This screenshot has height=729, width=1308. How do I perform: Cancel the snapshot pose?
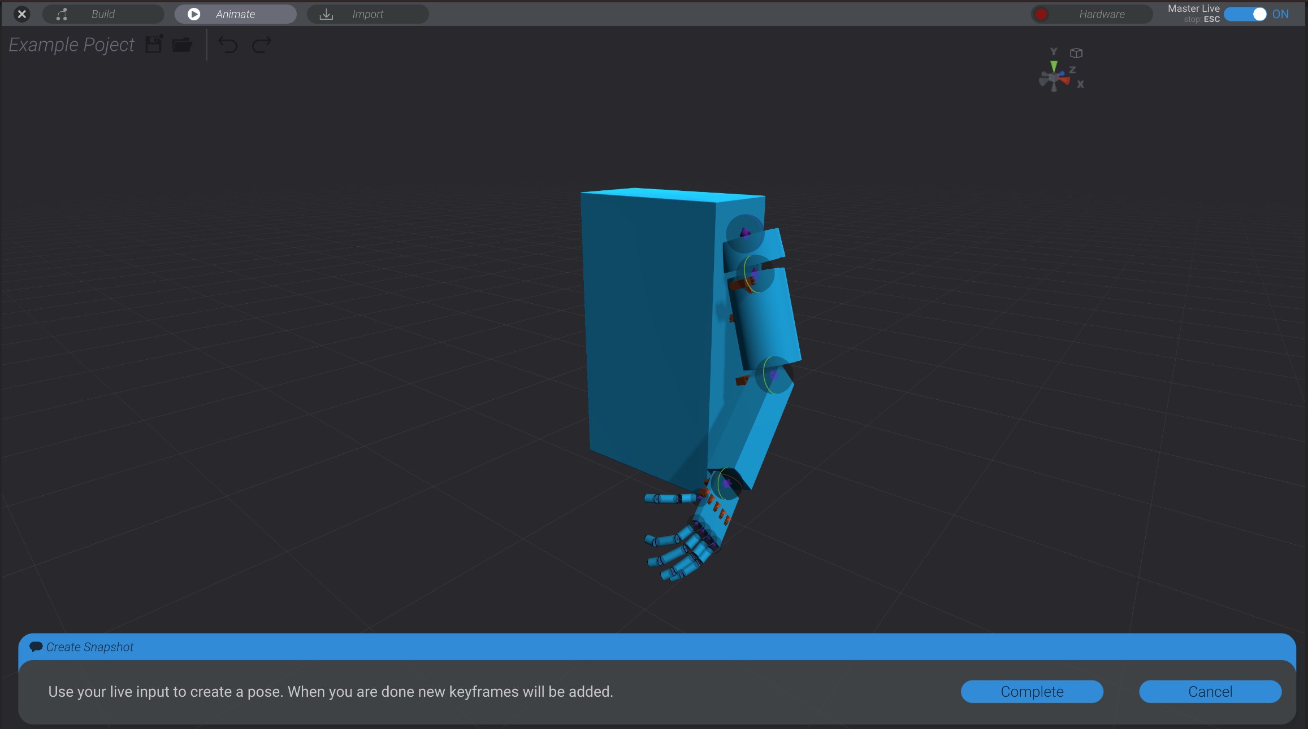click(x=1210, y=691)
